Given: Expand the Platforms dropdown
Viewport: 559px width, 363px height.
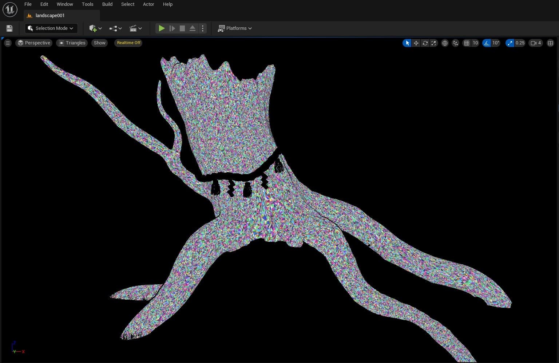Looking at the screenshot, I should pos(235,28).
